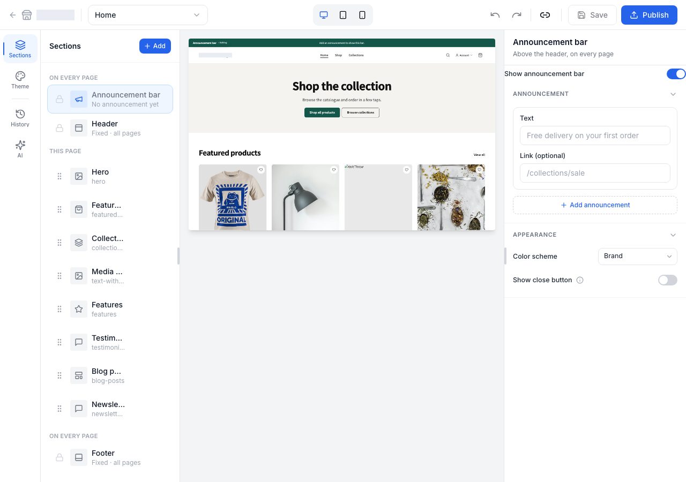Click the info icon beside Show close button
686x482 pixels.
point(580,280)
